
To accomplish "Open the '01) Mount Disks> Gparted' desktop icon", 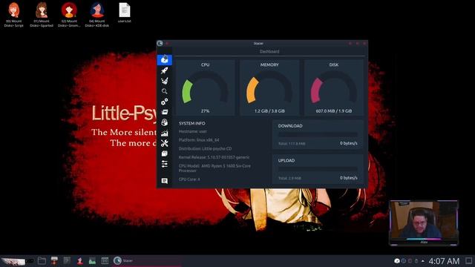I will [42, 15].
